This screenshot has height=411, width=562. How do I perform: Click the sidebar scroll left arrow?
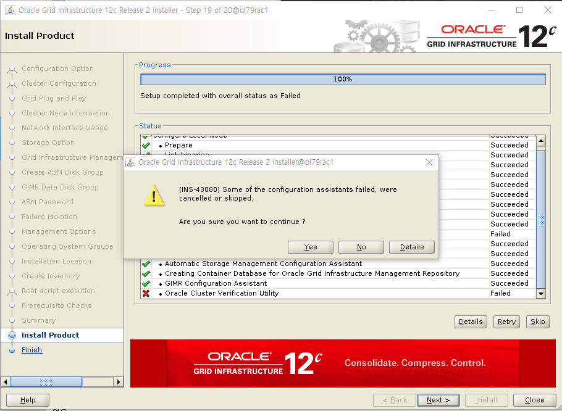[x=6, y=382]
